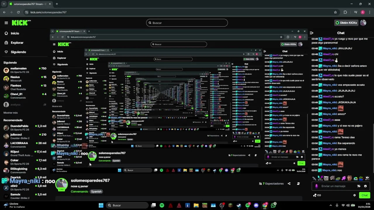Collapse the chat panel with arrow icon
This screenshot has width=374, height=210.
(311, 33)
